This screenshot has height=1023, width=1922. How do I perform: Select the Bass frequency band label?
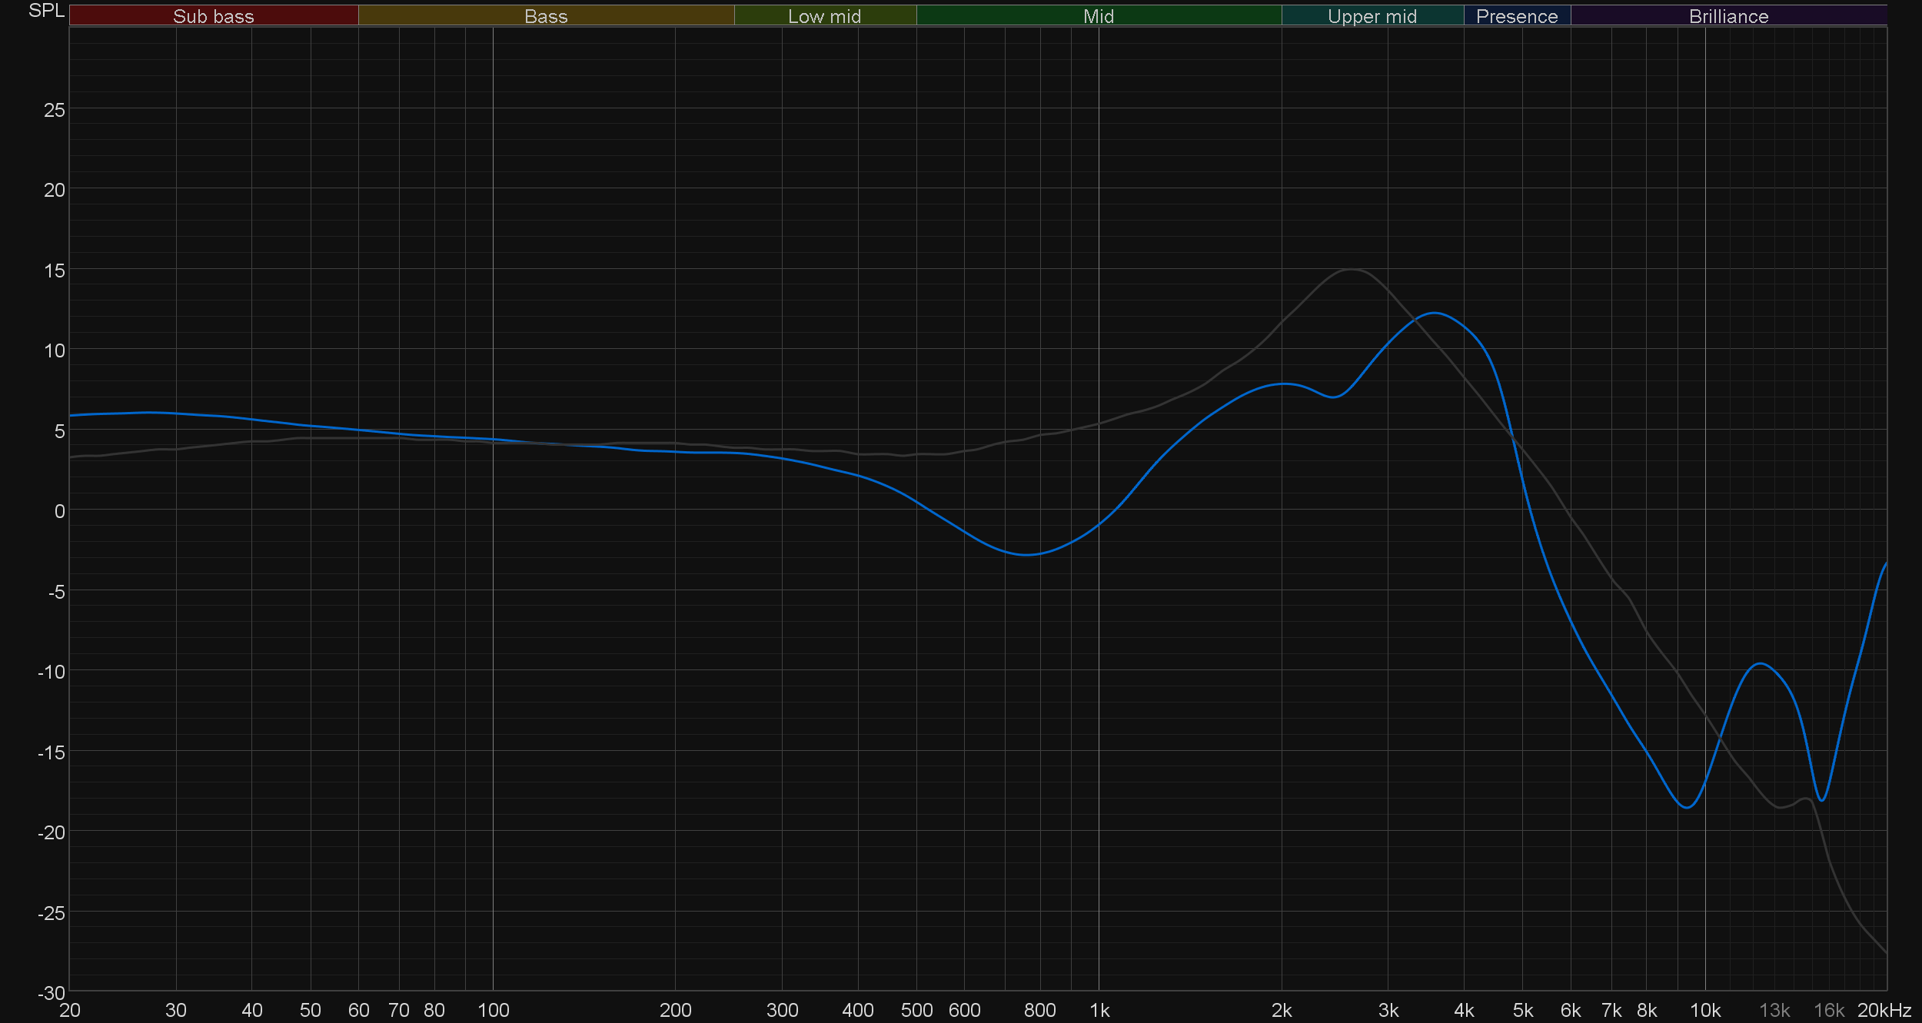[546, 16]
